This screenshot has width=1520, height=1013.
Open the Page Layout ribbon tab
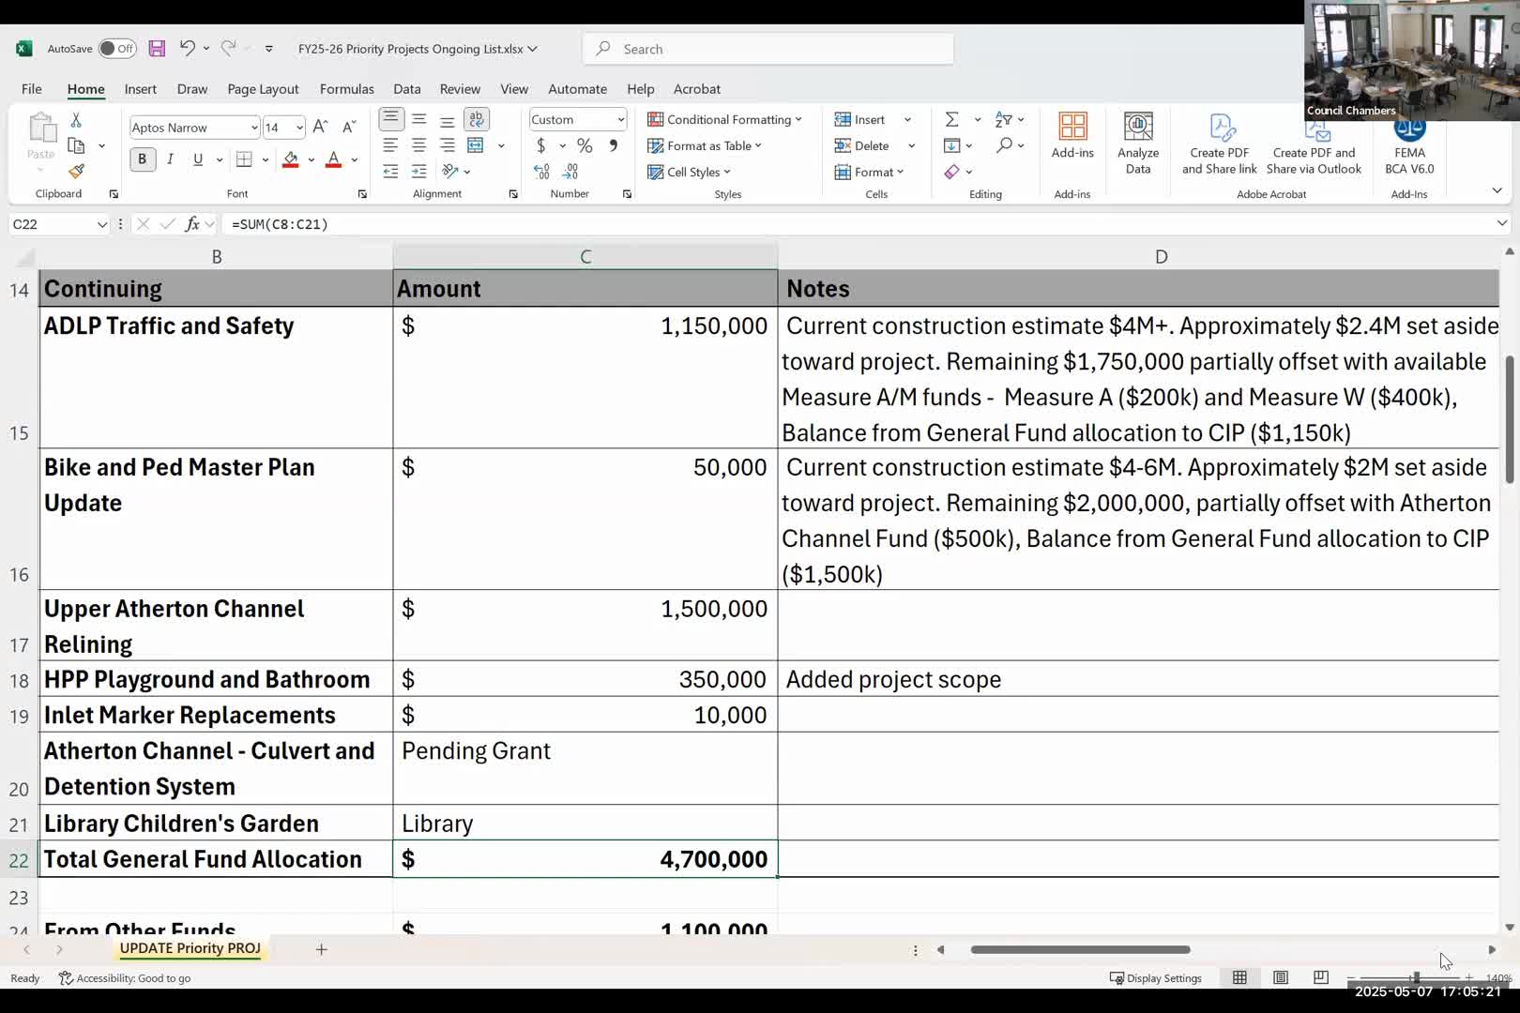263,89
